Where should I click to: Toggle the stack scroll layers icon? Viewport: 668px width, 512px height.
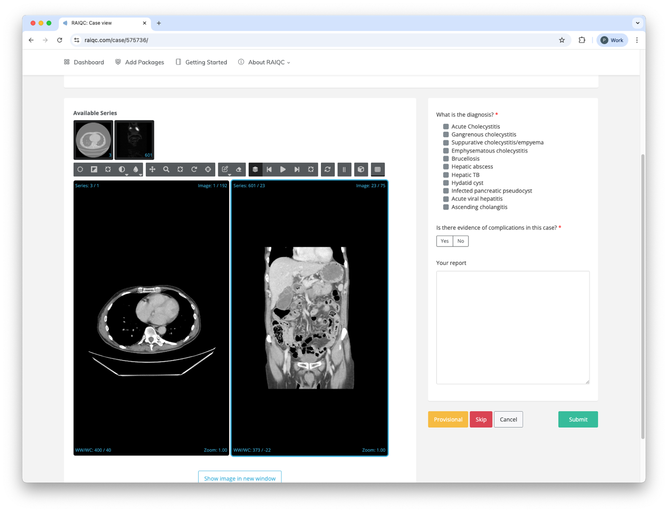[x=255, y=170]
